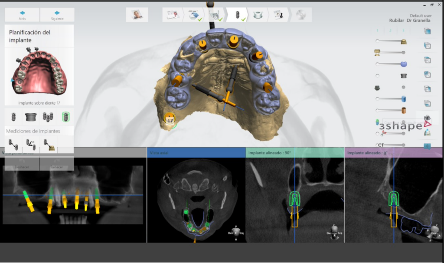444x263 pixels.
Task: Toggle the dark abutment visibility
Action: (x=377, y=88)
